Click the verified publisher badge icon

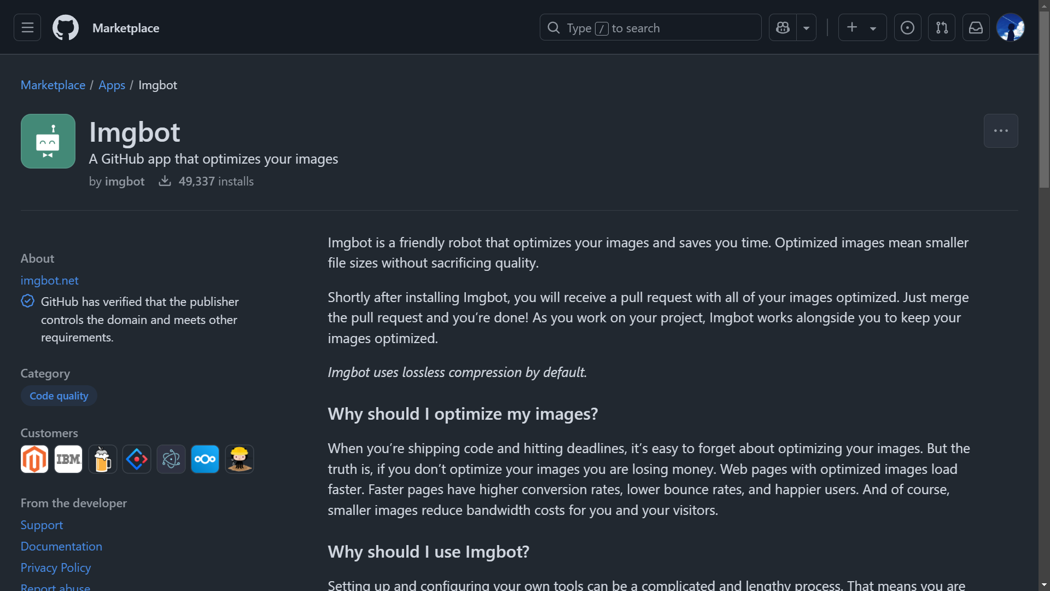[x=27, y=301]
